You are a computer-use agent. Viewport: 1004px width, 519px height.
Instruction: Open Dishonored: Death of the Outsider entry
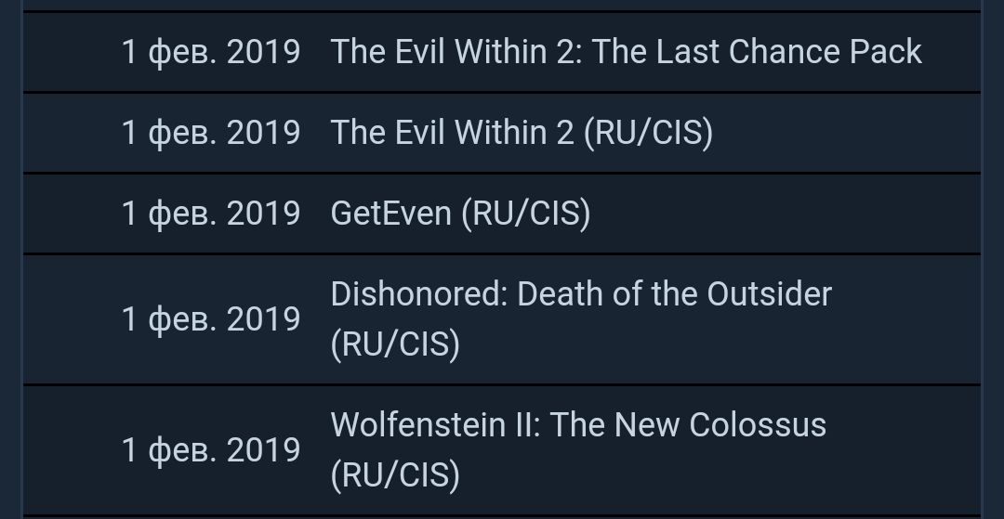(580, 294)
